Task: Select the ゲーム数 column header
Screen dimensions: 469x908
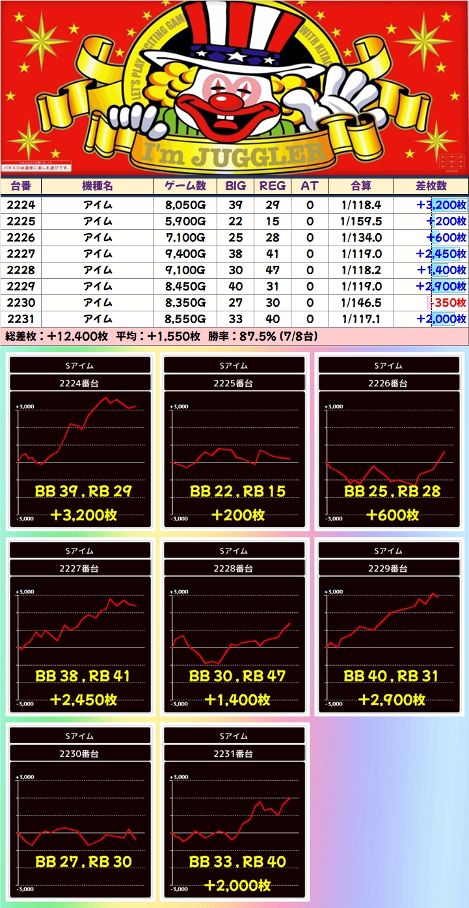Action: point(185,186)
